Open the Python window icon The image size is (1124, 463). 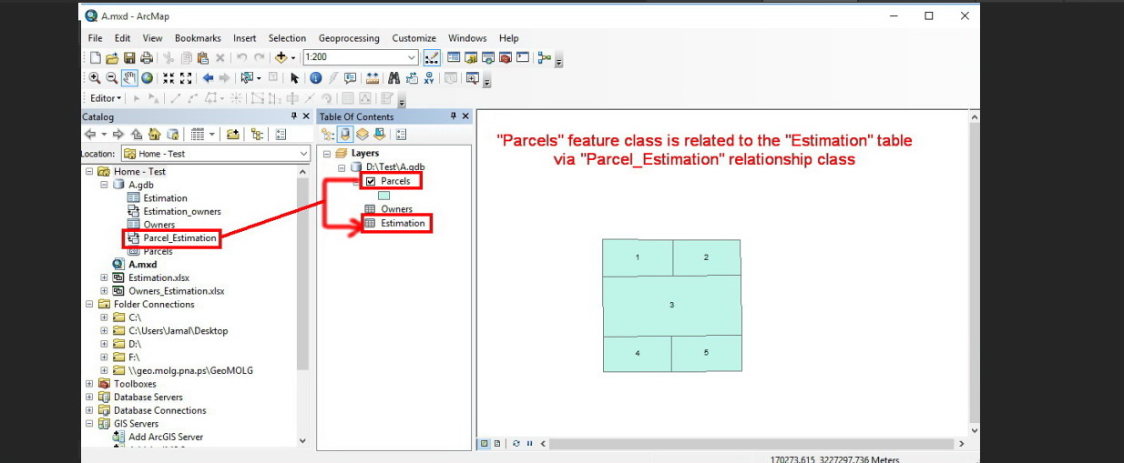click(523, 57)
